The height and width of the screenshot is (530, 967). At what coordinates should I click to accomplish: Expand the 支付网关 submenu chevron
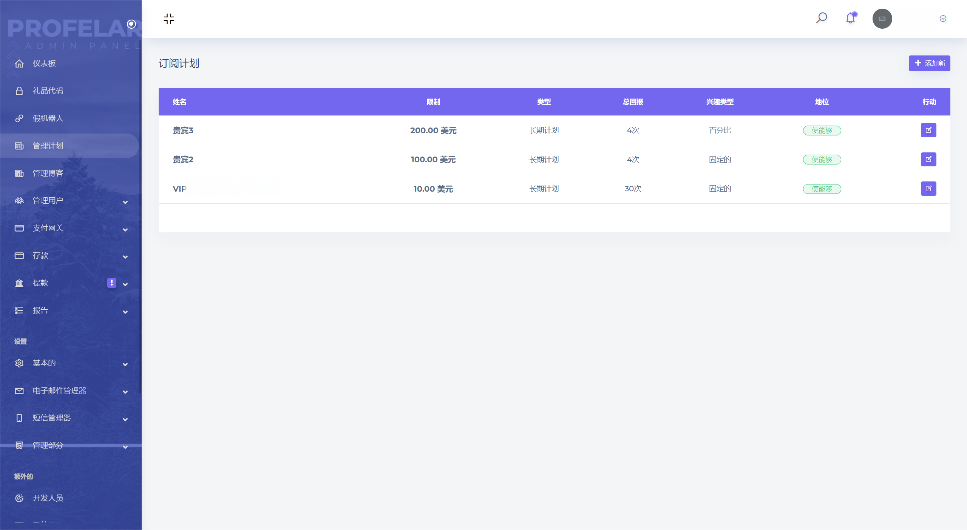tap(125, 230)
